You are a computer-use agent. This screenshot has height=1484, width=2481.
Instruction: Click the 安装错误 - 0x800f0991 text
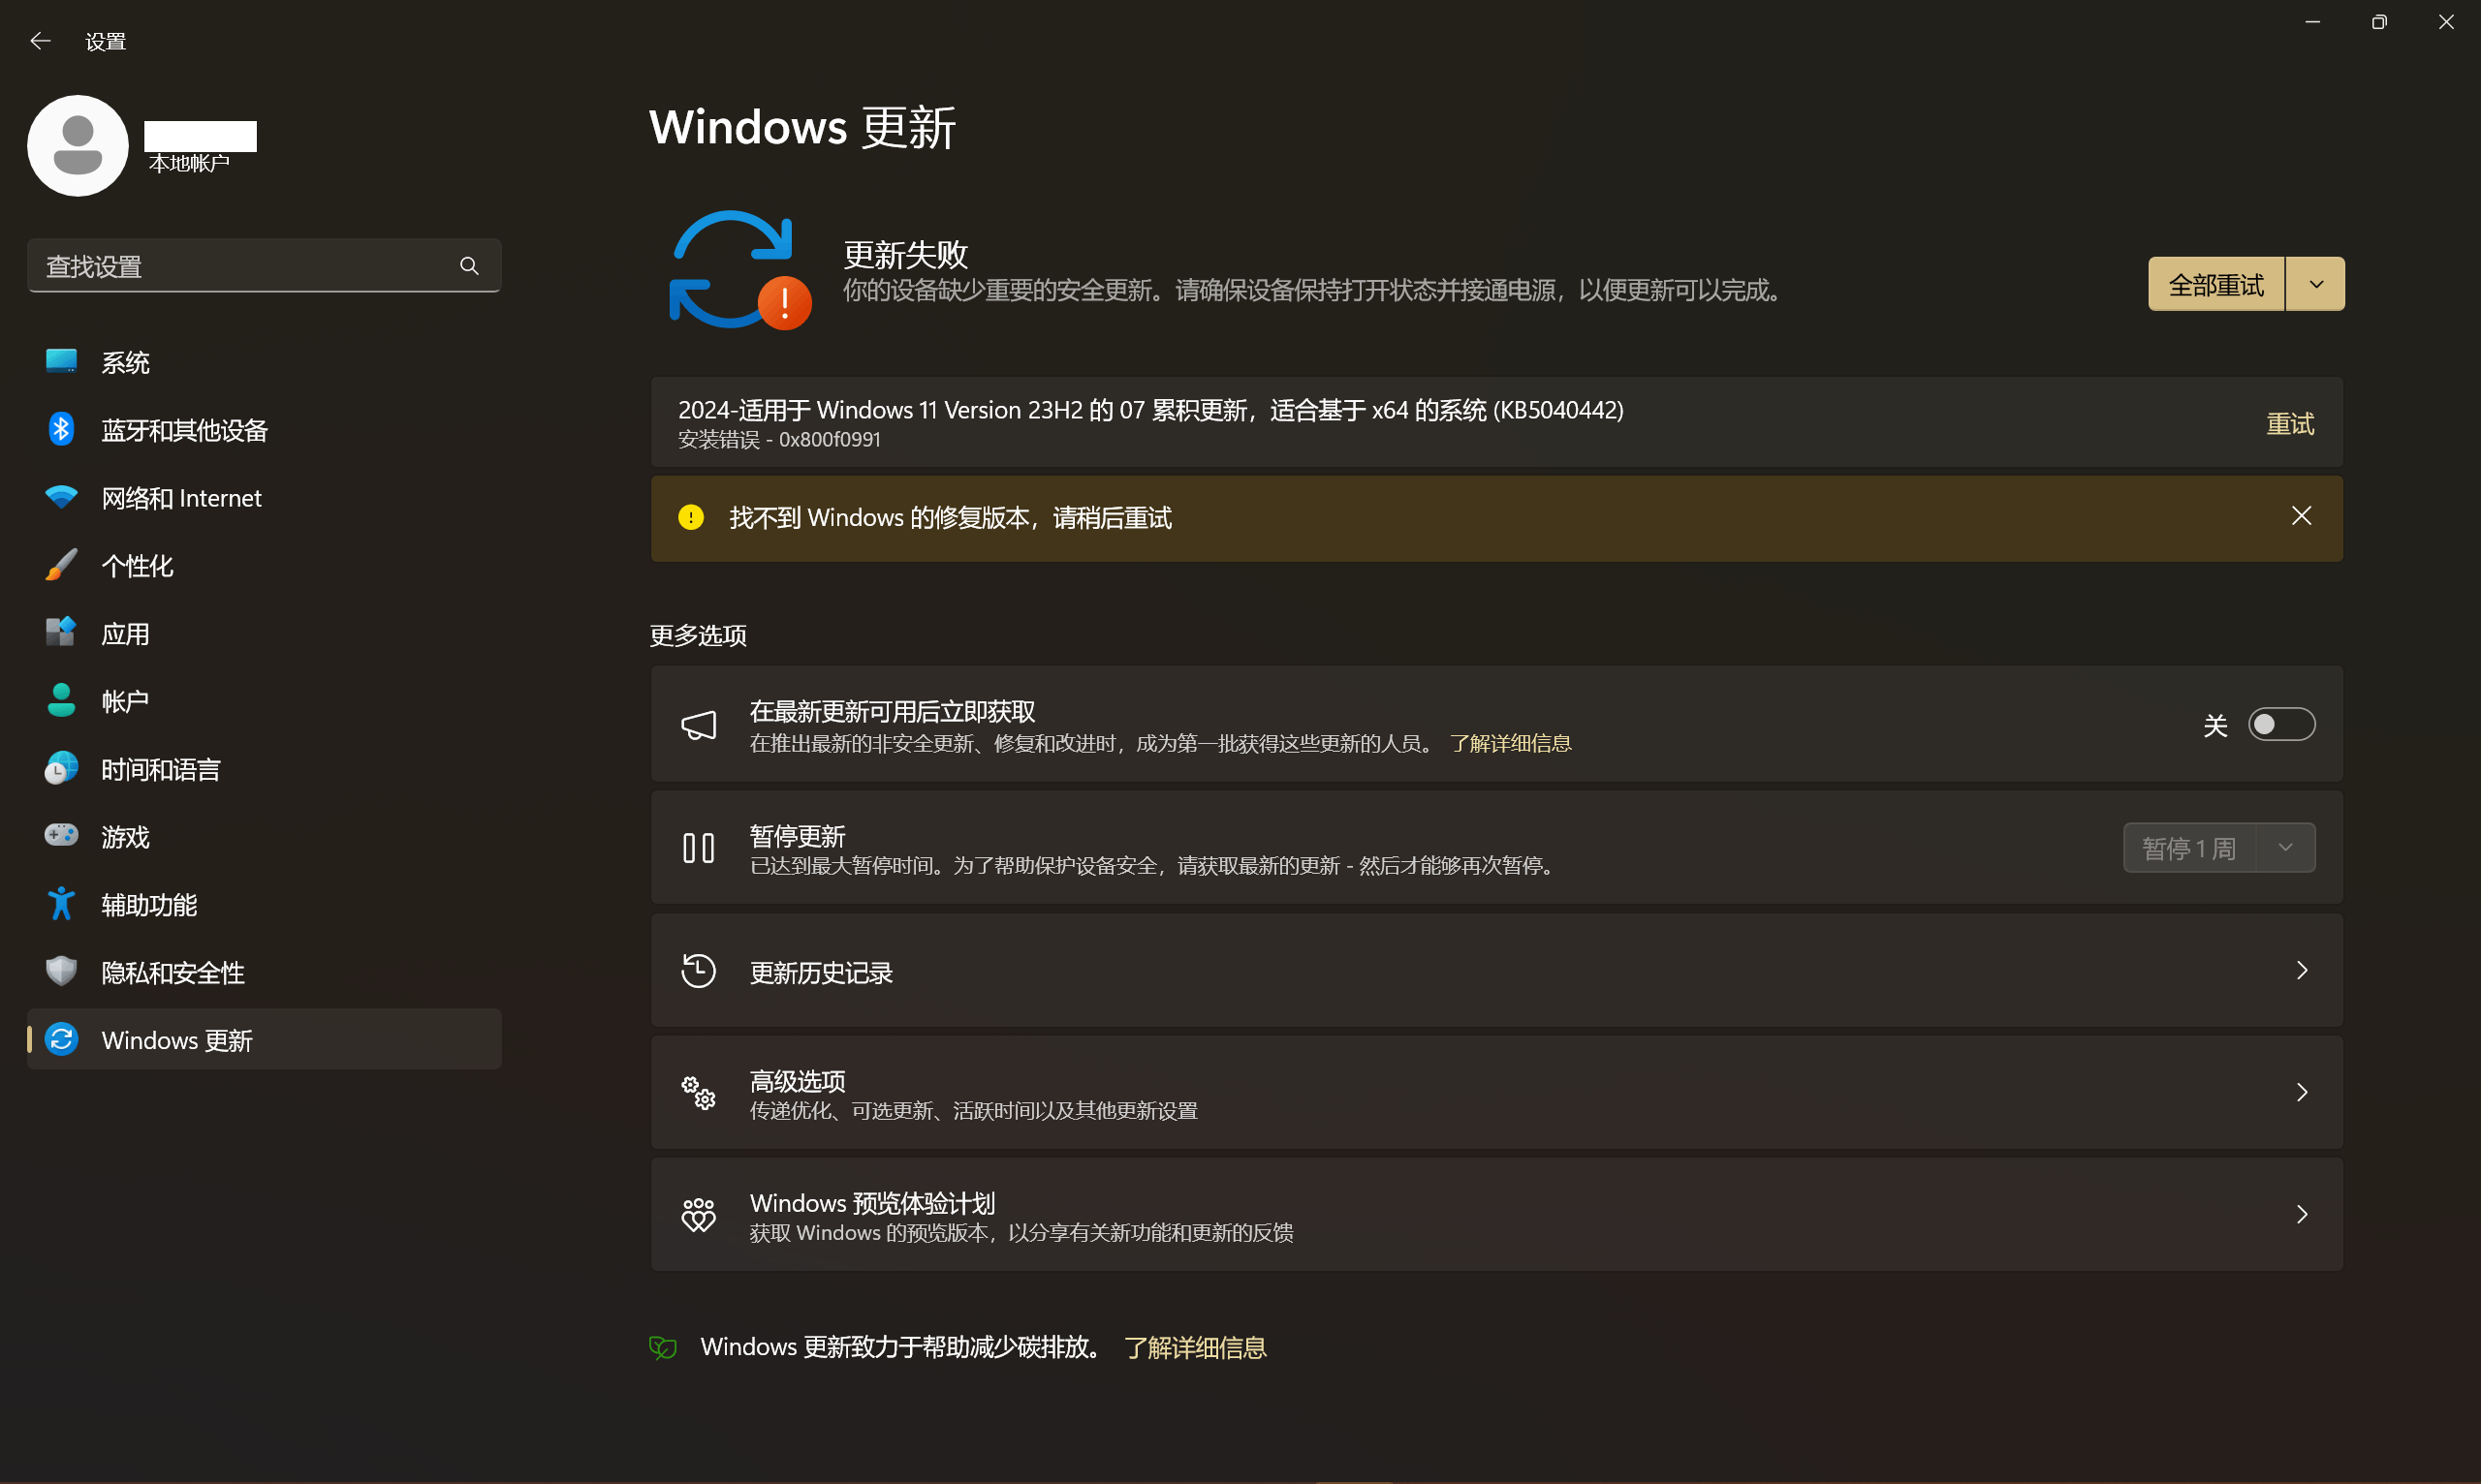point(779,440)
